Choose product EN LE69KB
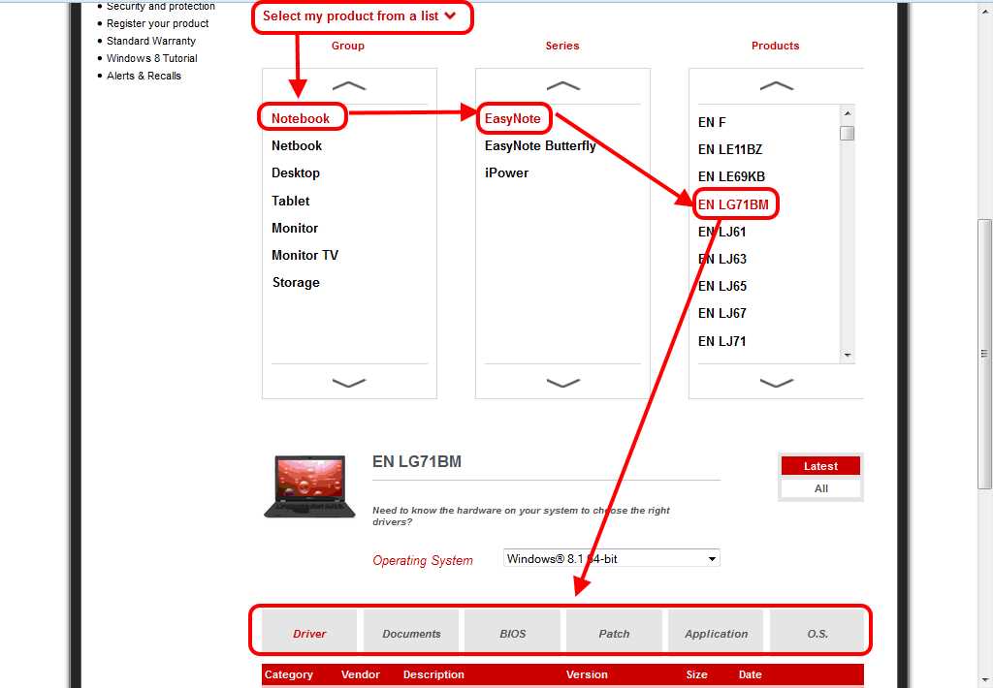This screenshot has height=688, width=993. click(x=731, y=176)
